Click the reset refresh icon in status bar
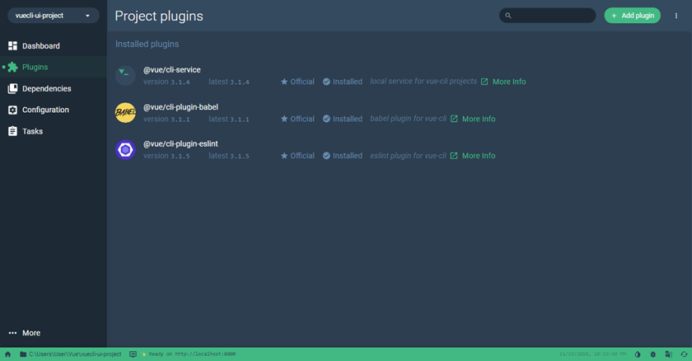The width and height of the screenshot is (692, 361). pos(684,354)
